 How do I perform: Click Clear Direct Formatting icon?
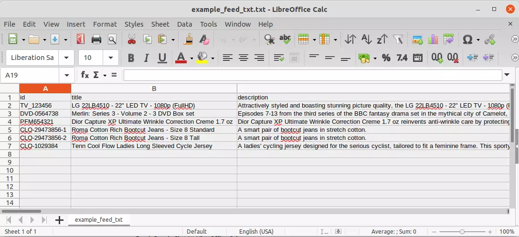click(x=204, y=39)
